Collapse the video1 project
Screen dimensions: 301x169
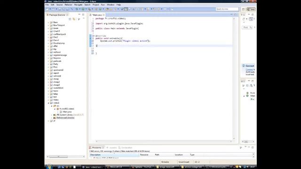click(x=48, y=103)
